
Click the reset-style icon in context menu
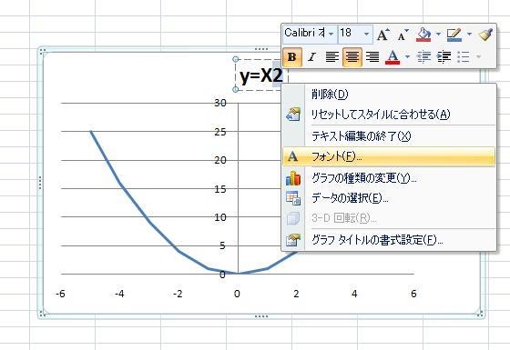[x=292, y=115]
